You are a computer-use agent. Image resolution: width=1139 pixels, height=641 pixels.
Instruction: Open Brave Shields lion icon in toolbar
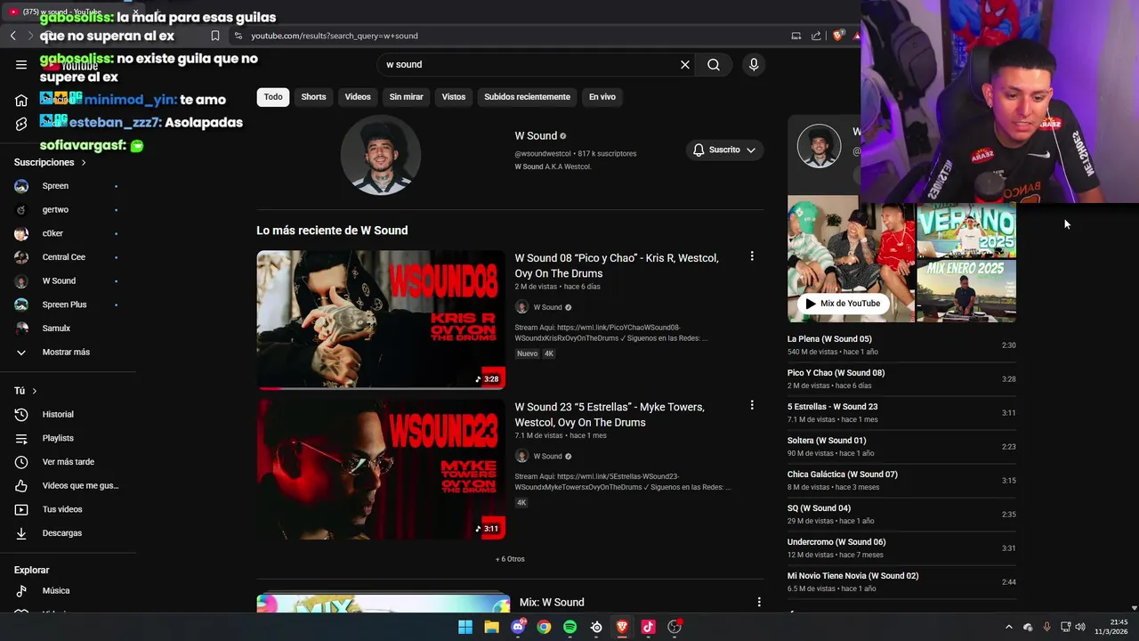tap(837, 36)
